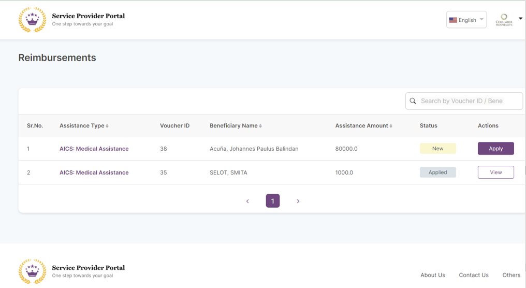
Task: Select page 1 in pagination
Action: click(273, 201)
